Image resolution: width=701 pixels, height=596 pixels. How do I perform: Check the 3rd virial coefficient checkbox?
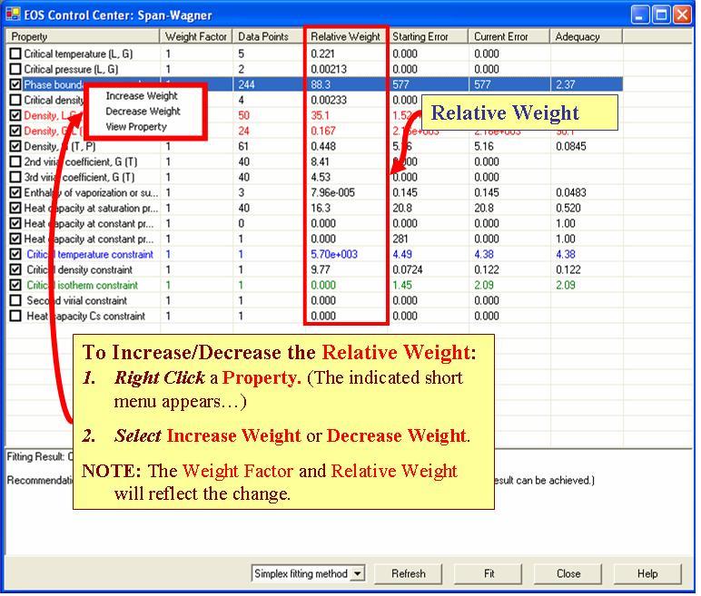[x=15, y=177]
